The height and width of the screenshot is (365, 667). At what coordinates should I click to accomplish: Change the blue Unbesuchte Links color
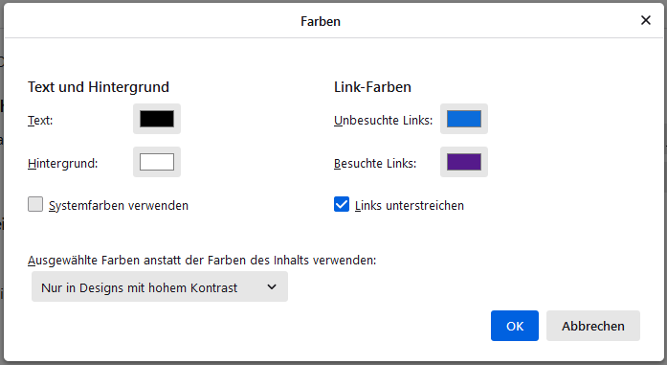(464, 119)
